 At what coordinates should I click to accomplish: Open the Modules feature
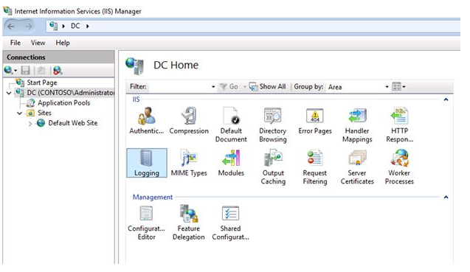coord(231,163)
